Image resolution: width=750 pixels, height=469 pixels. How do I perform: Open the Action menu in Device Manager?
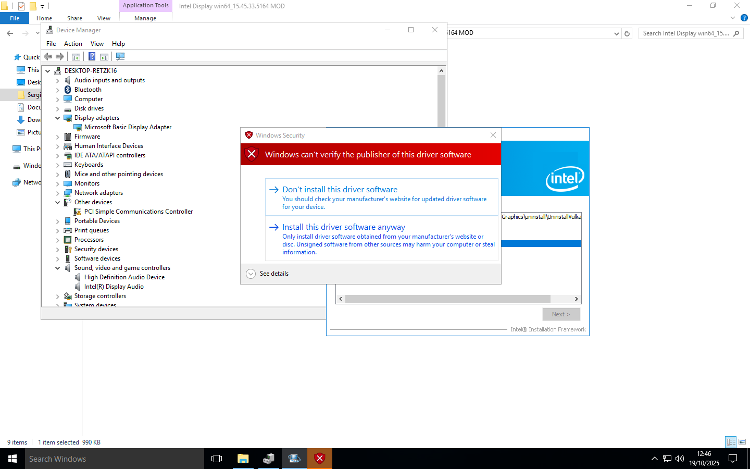[x=73, y=44]
